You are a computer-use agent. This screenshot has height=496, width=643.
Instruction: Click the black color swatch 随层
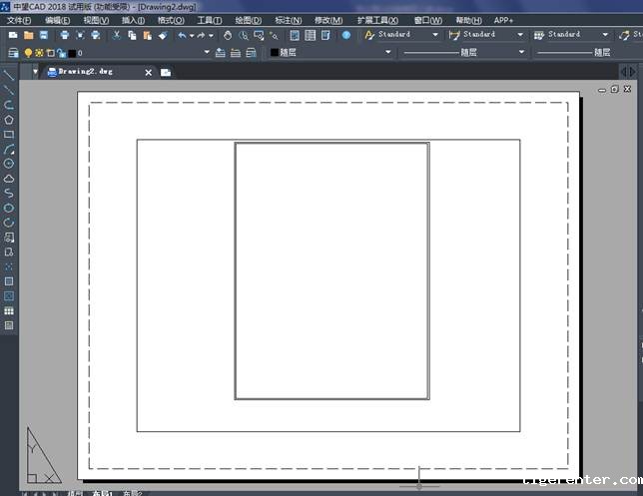point(276,52)
